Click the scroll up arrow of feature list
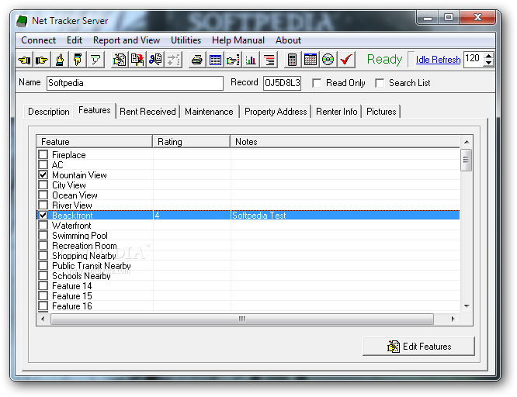 pos(467,142)
